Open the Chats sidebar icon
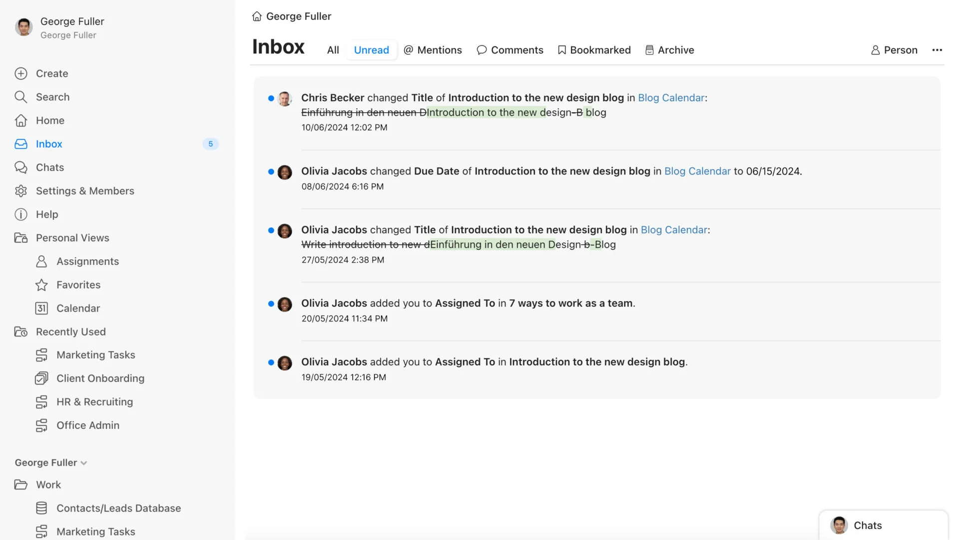The image size is (959, 540). pyautogui.click(x=21, y=168)
